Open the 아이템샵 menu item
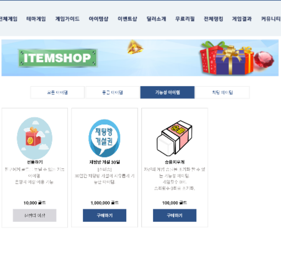Image resolution: width=281 pixels, height=259 pixels. (x=99, y=19)
